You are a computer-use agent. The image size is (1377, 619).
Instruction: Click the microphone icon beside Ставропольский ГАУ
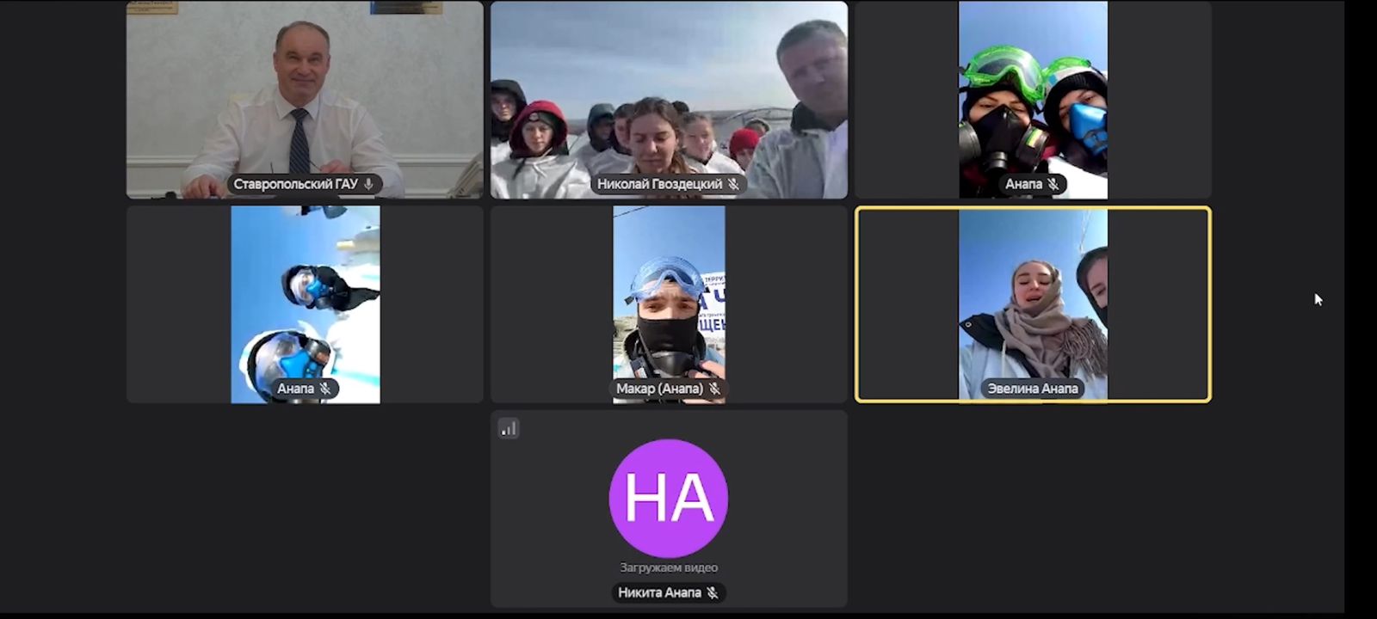point(368,184)
